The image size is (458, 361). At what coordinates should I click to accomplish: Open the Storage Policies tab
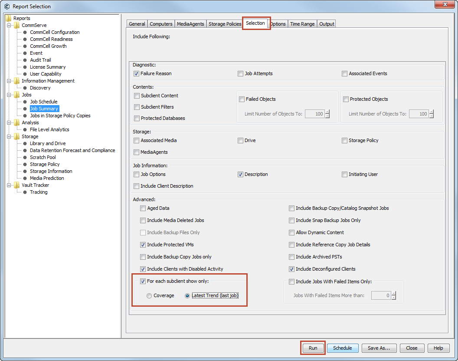(225, 24)
